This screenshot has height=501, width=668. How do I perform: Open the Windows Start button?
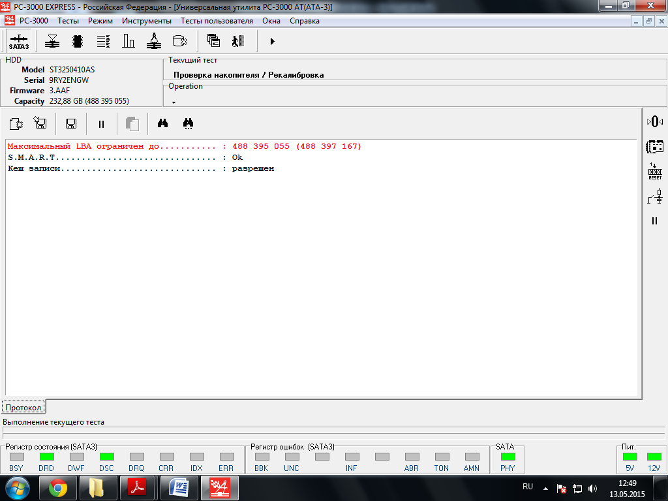17,488
